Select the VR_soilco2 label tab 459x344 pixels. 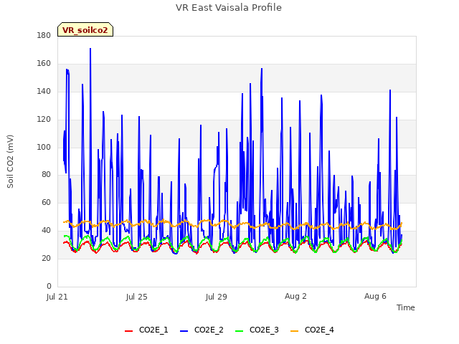[x=85, y=29]
